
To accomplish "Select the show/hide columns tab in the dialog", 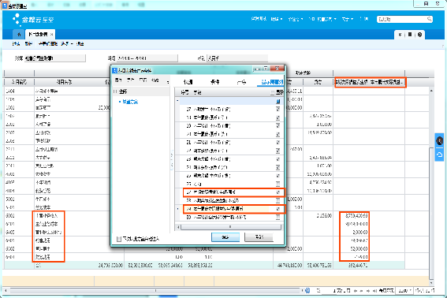I will pos(272,82).
